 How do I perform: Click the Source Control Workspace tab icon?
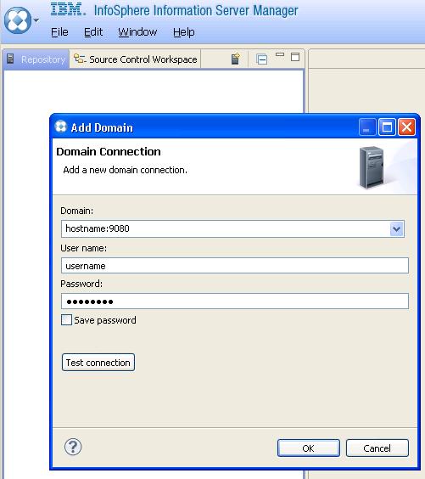click(80, 59)
